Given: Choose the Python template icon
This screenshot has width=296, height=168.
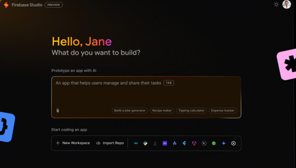Looking at the screenshot, I should tap(145, 143).
